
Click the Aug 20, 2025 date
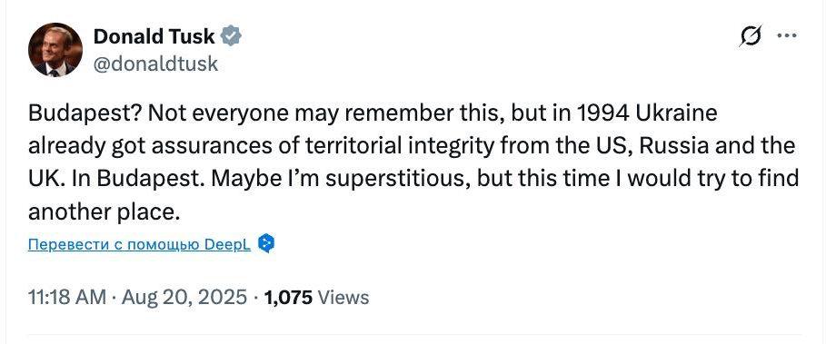tap(184, 297)
